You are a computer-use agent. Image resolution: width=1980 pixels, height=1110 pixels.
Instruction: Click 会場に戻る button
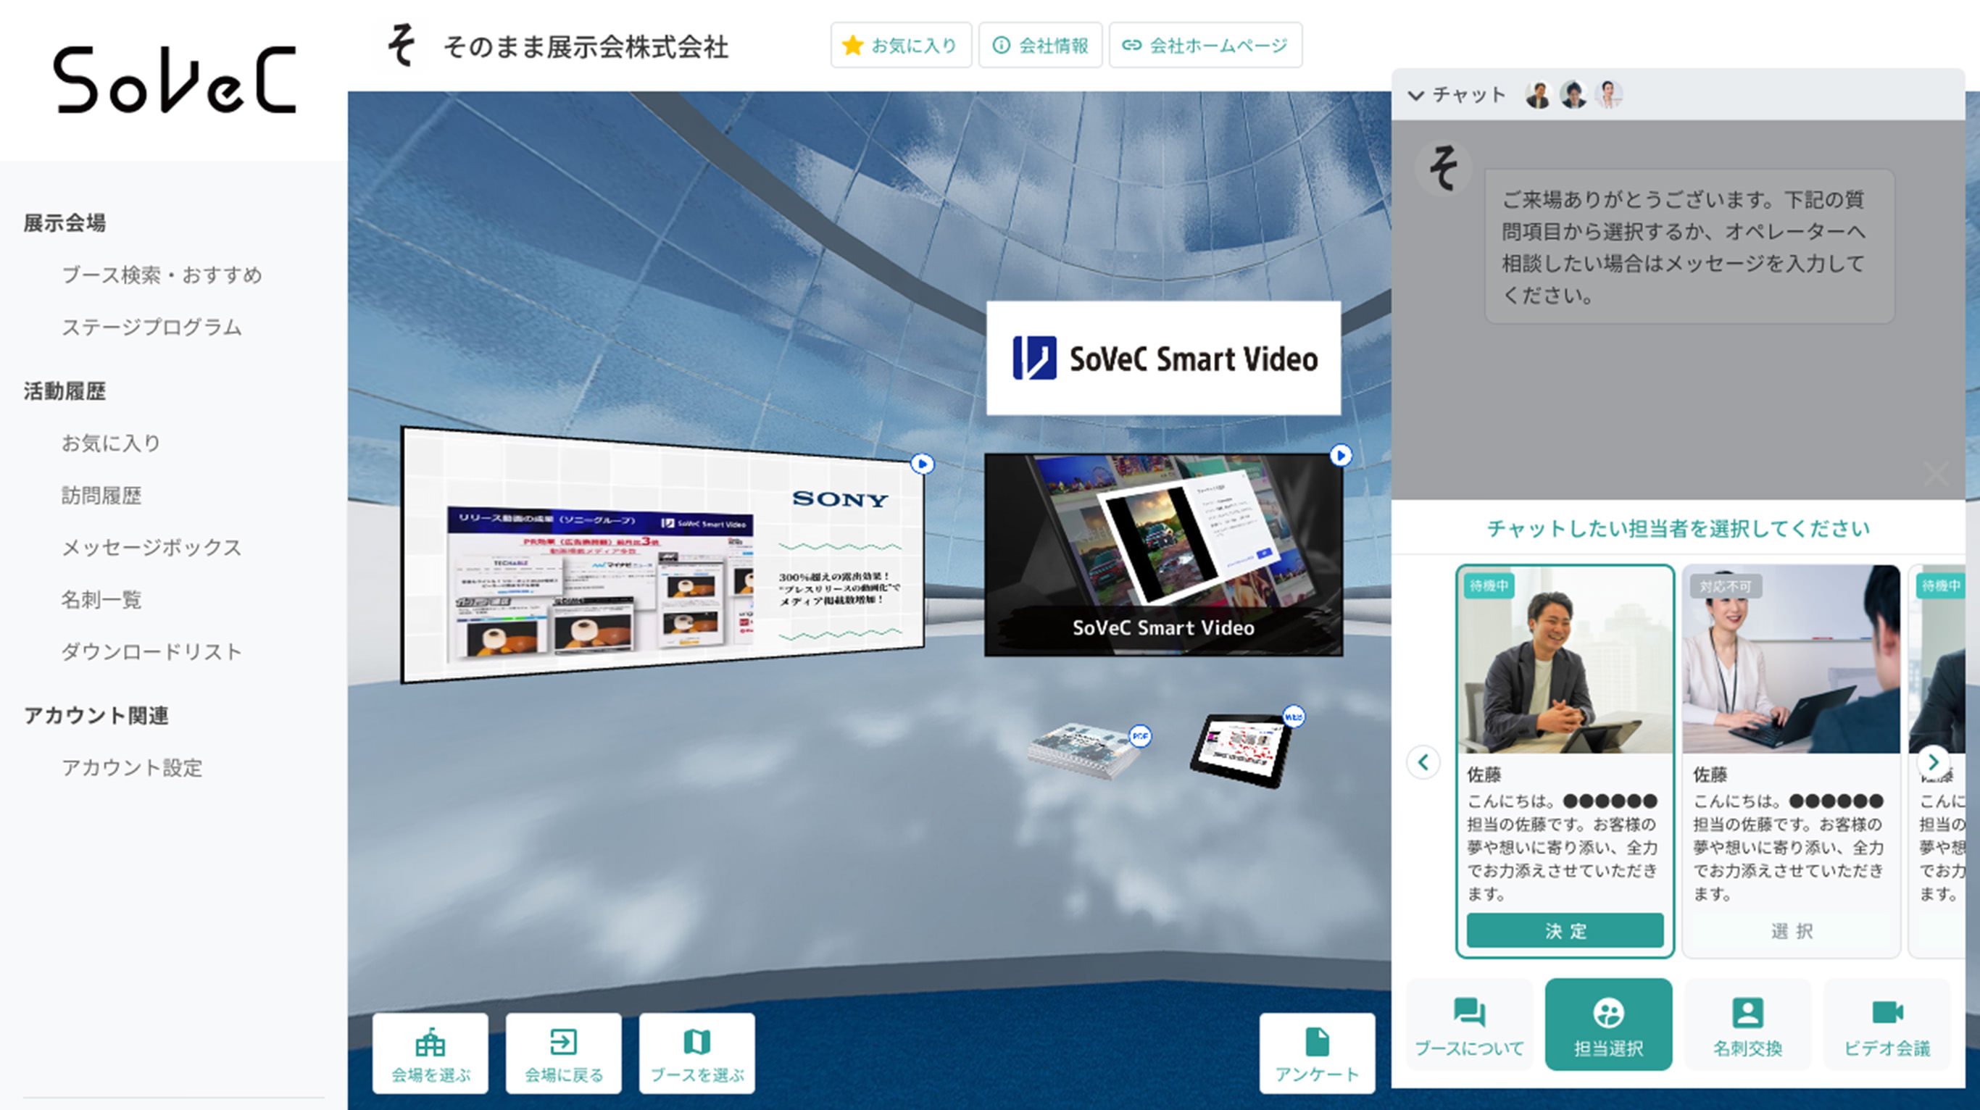[563, 1053]
